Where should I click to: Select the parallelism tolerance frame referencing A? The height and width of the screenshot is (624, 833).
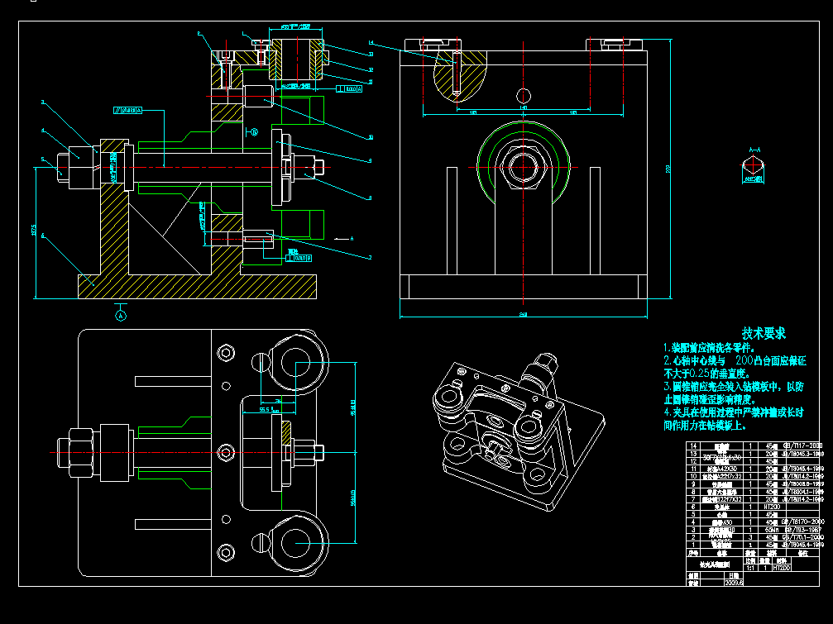[128, 111]
